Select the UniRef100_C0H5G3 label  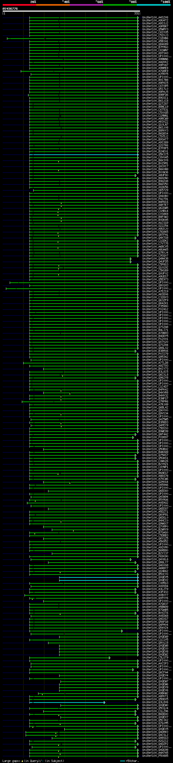tap(155, 583)
